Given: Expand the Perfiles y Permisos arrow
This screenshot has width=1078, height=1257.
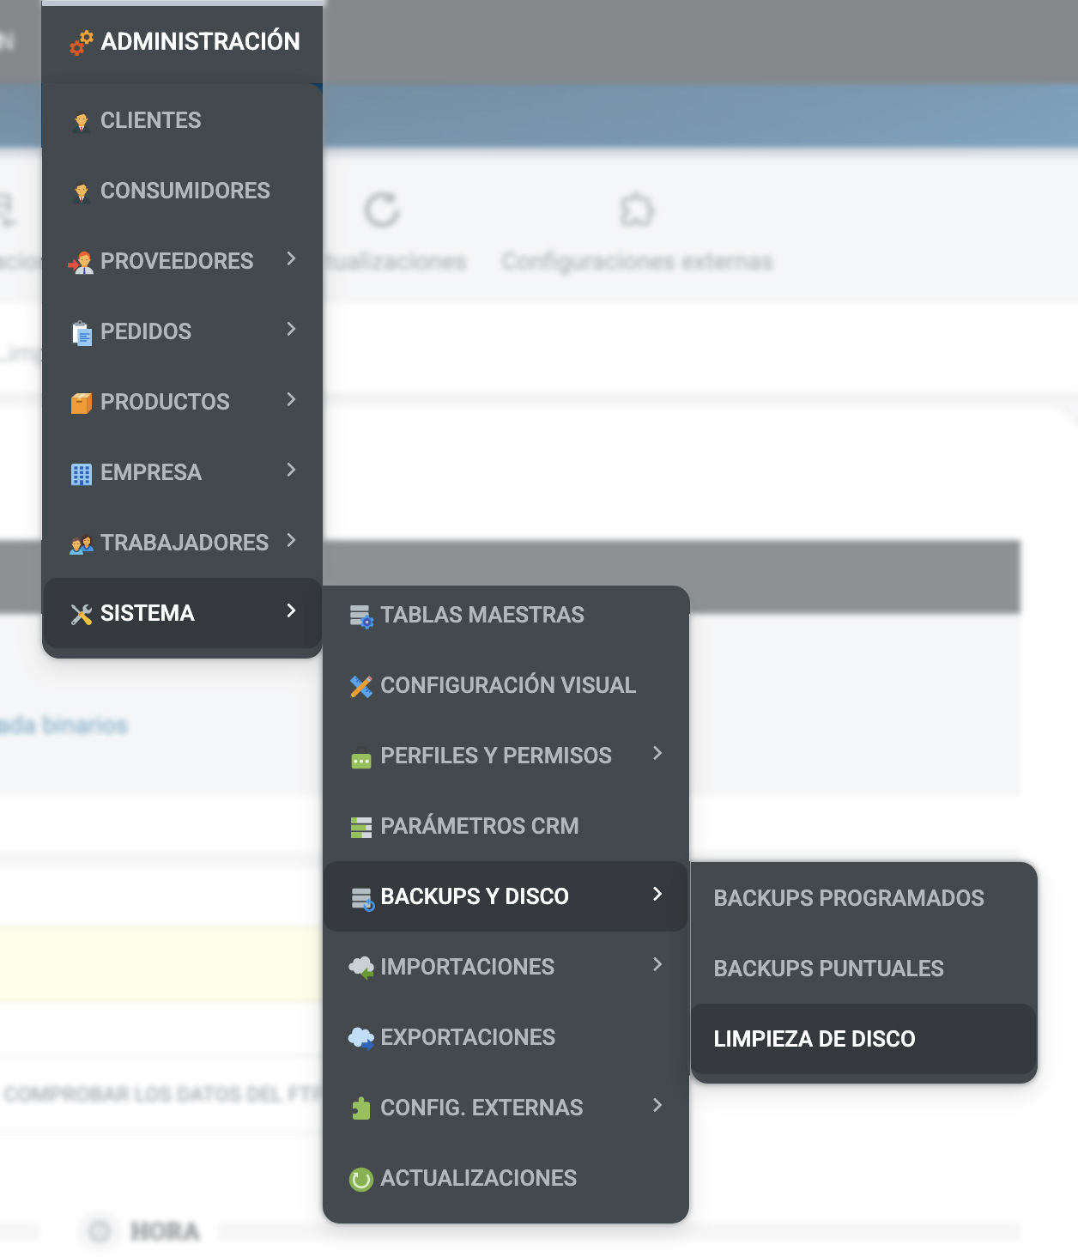Looking at the screenshot, I should coord(657,753).
